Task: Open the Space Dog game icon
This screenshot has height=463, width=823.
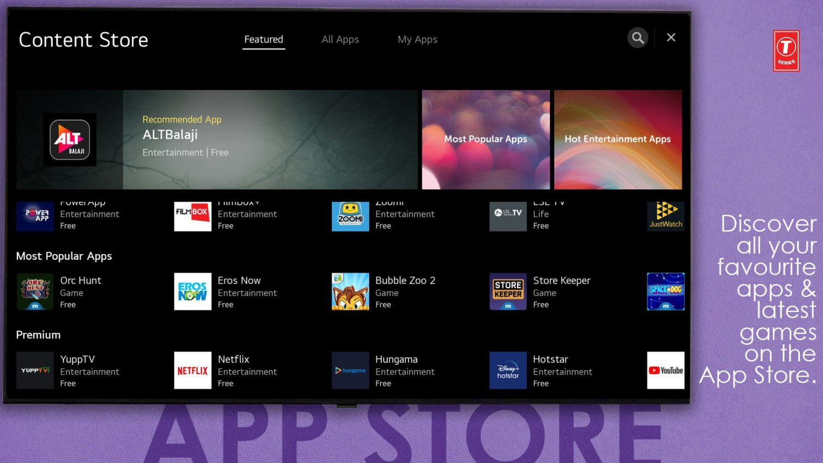Action: [x=666, y=291]
